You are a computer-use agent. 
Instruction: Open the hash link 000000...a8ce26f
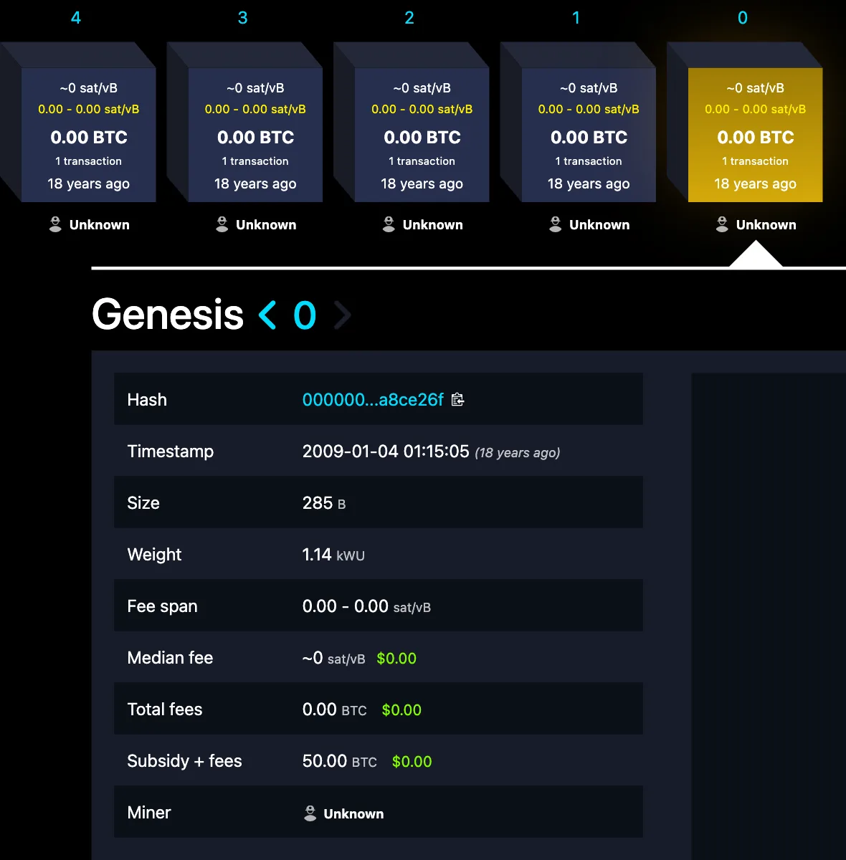coord(373,400)
